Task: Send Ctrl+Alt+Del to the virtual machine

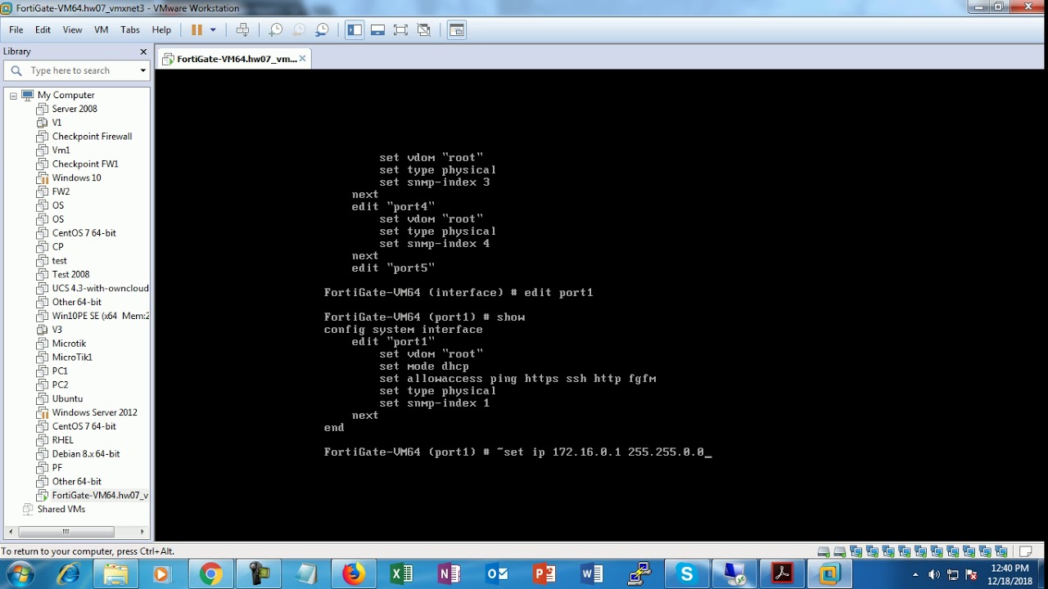Action: 242,29
